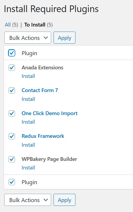133x212 pixels.
Task: Click Install under Contact Form 7
Action: coord(28,99)
